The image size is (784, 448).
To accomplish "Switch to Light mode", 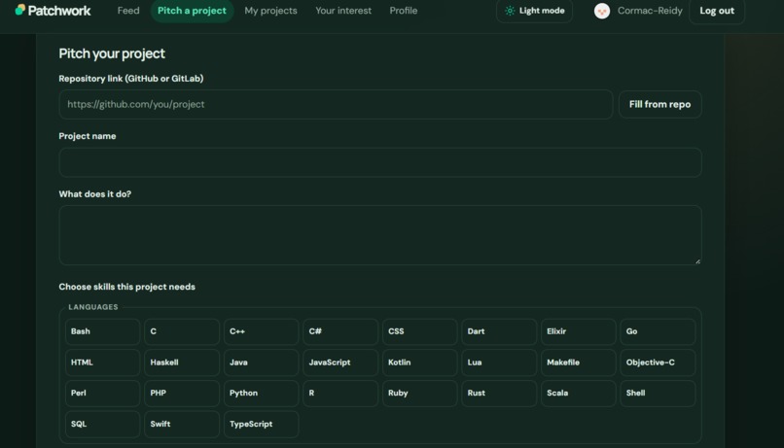I will 534,11.
